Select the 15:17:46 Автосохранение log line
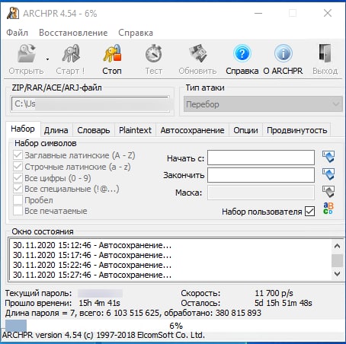Screen dimensions: 346x344 click(x=92, y=255)
